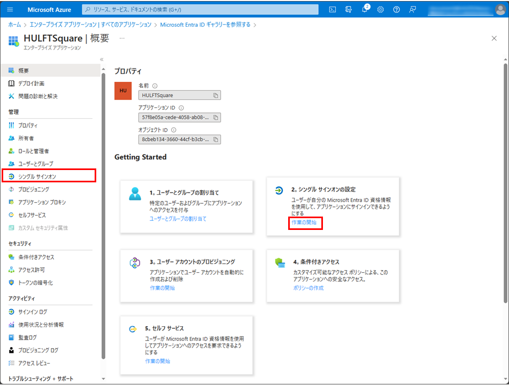Viewport: 509px width, 385px height.
Task: Open the feedback icon in header
Action: (412, 10)
